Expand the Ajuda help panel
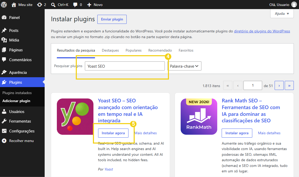 (x=282, y=13)
